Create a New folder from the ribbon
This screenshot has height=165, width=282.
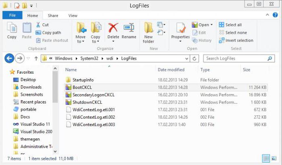point(148,32)
